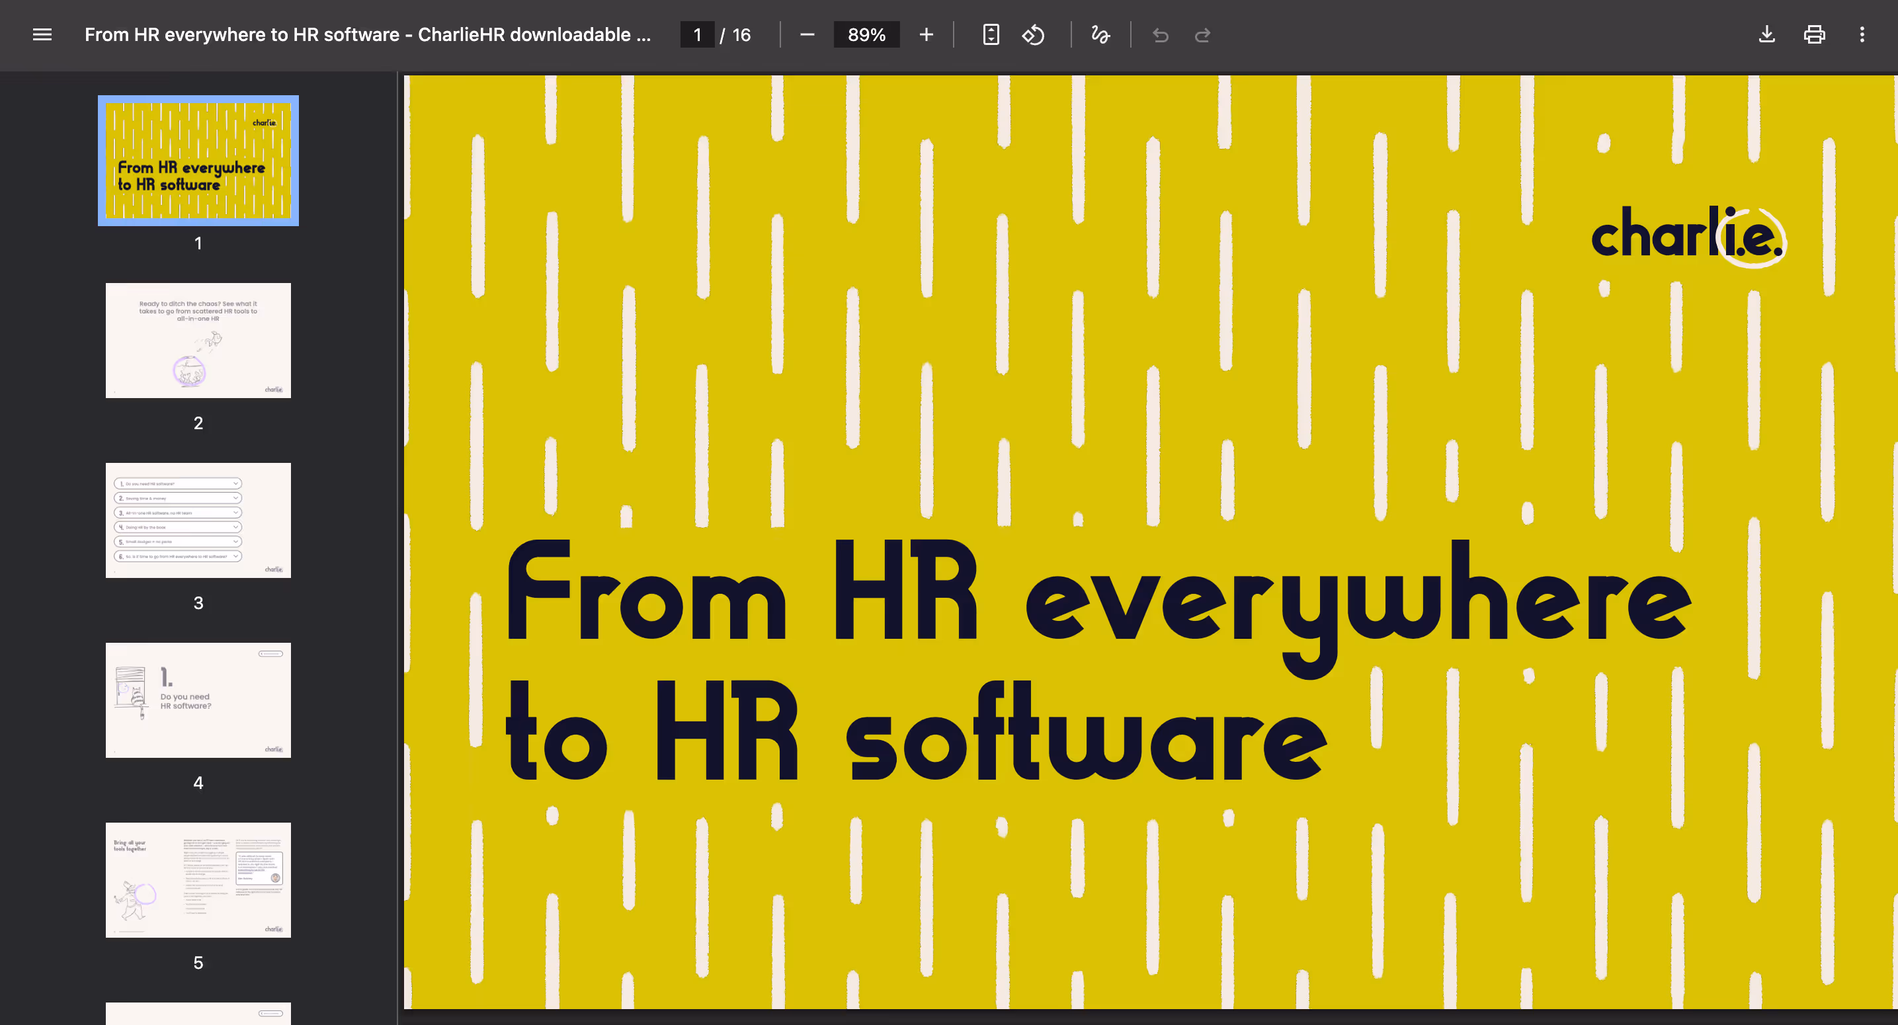Screen dimensions: 1898x1025
Task: Undo the last annotation
Action: coord(1160,34)
